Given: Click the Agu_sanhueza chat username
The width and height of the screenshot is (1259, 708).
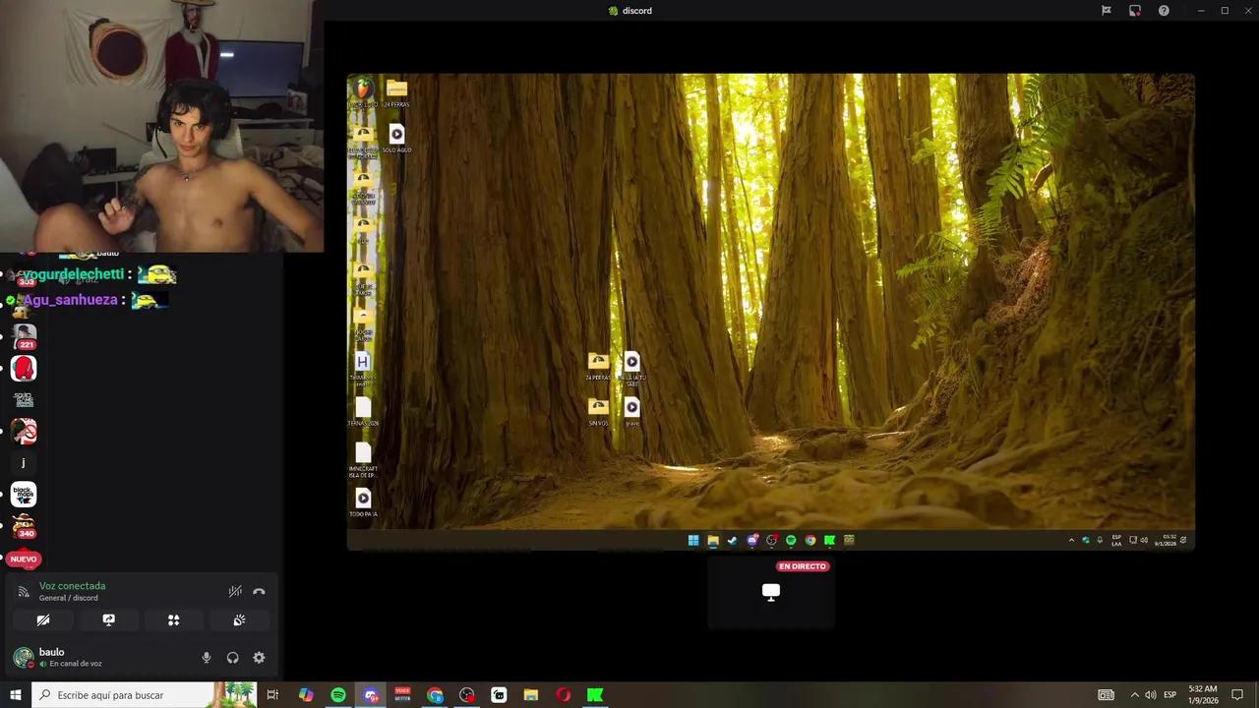Looking at the screenshot, I should click(70, 300).
